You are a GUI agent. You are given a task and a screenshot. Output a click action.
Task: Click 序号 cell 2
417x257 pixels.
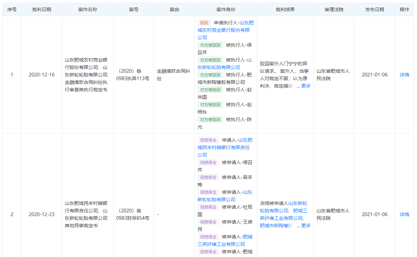click(12, 214)
